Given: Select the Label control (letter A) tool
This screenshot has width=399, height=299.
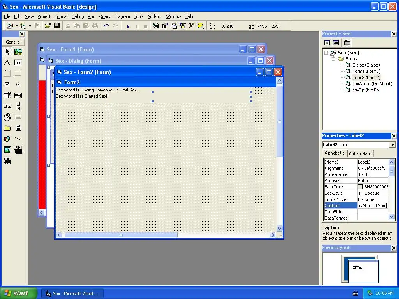Looking at the screenshot, I should tap(7, 63).
